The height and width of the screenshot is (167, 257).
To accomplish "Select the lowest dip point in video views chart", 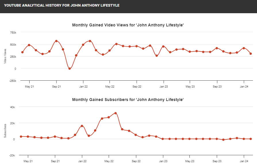I will 70,69.
